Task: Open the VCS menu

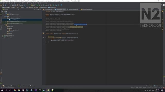Action: pyautogui.click(x=38, y=3)
